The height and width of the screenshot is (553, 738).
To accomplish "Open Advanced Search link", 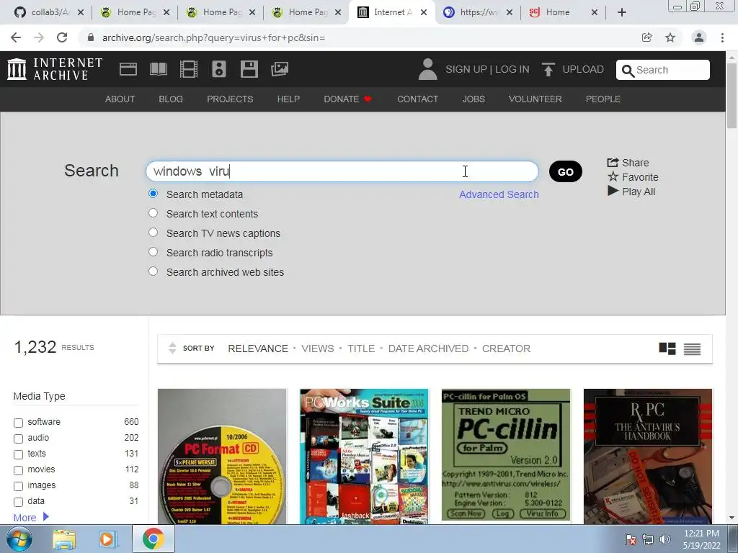I will pyautogui.click(x=499, y=194).
